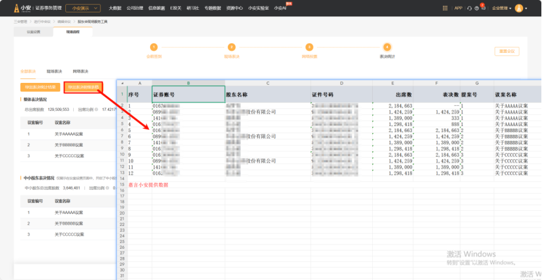
Task: Open the 小安AI menu item
Action: (x=280, y=8)
